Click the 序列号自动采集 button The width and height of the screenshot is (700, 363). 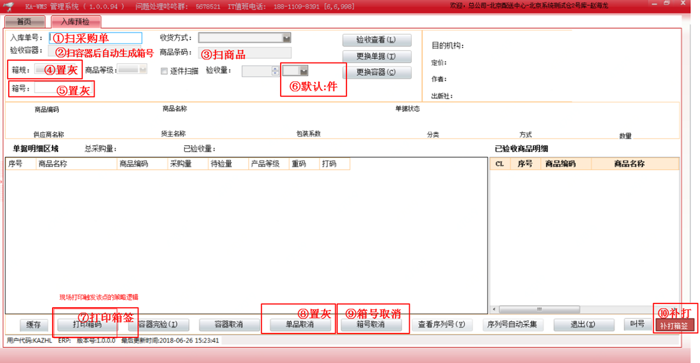[513, 325]
